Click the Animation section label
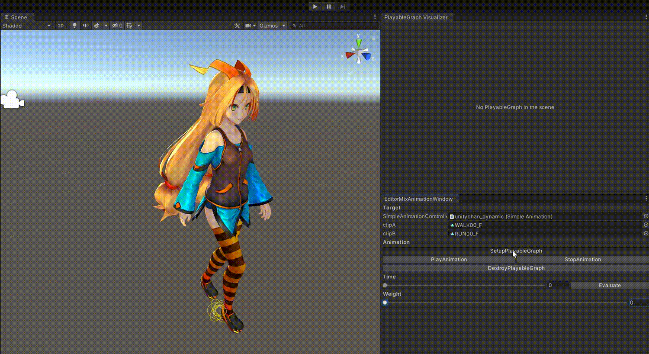This screenshot has height=354, width=649. tap(396, 242)
